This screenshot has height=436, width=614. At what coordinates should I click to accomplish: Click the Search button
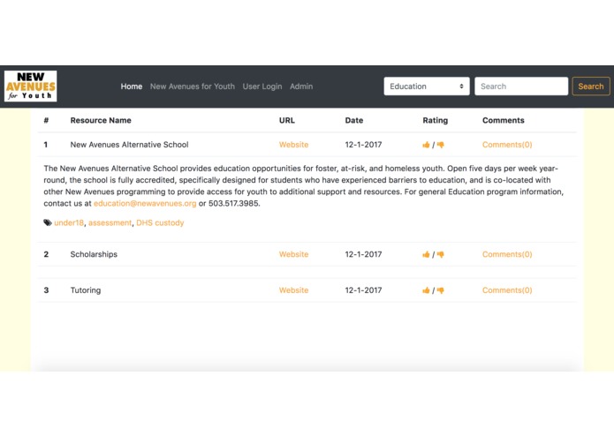[590, 86]
